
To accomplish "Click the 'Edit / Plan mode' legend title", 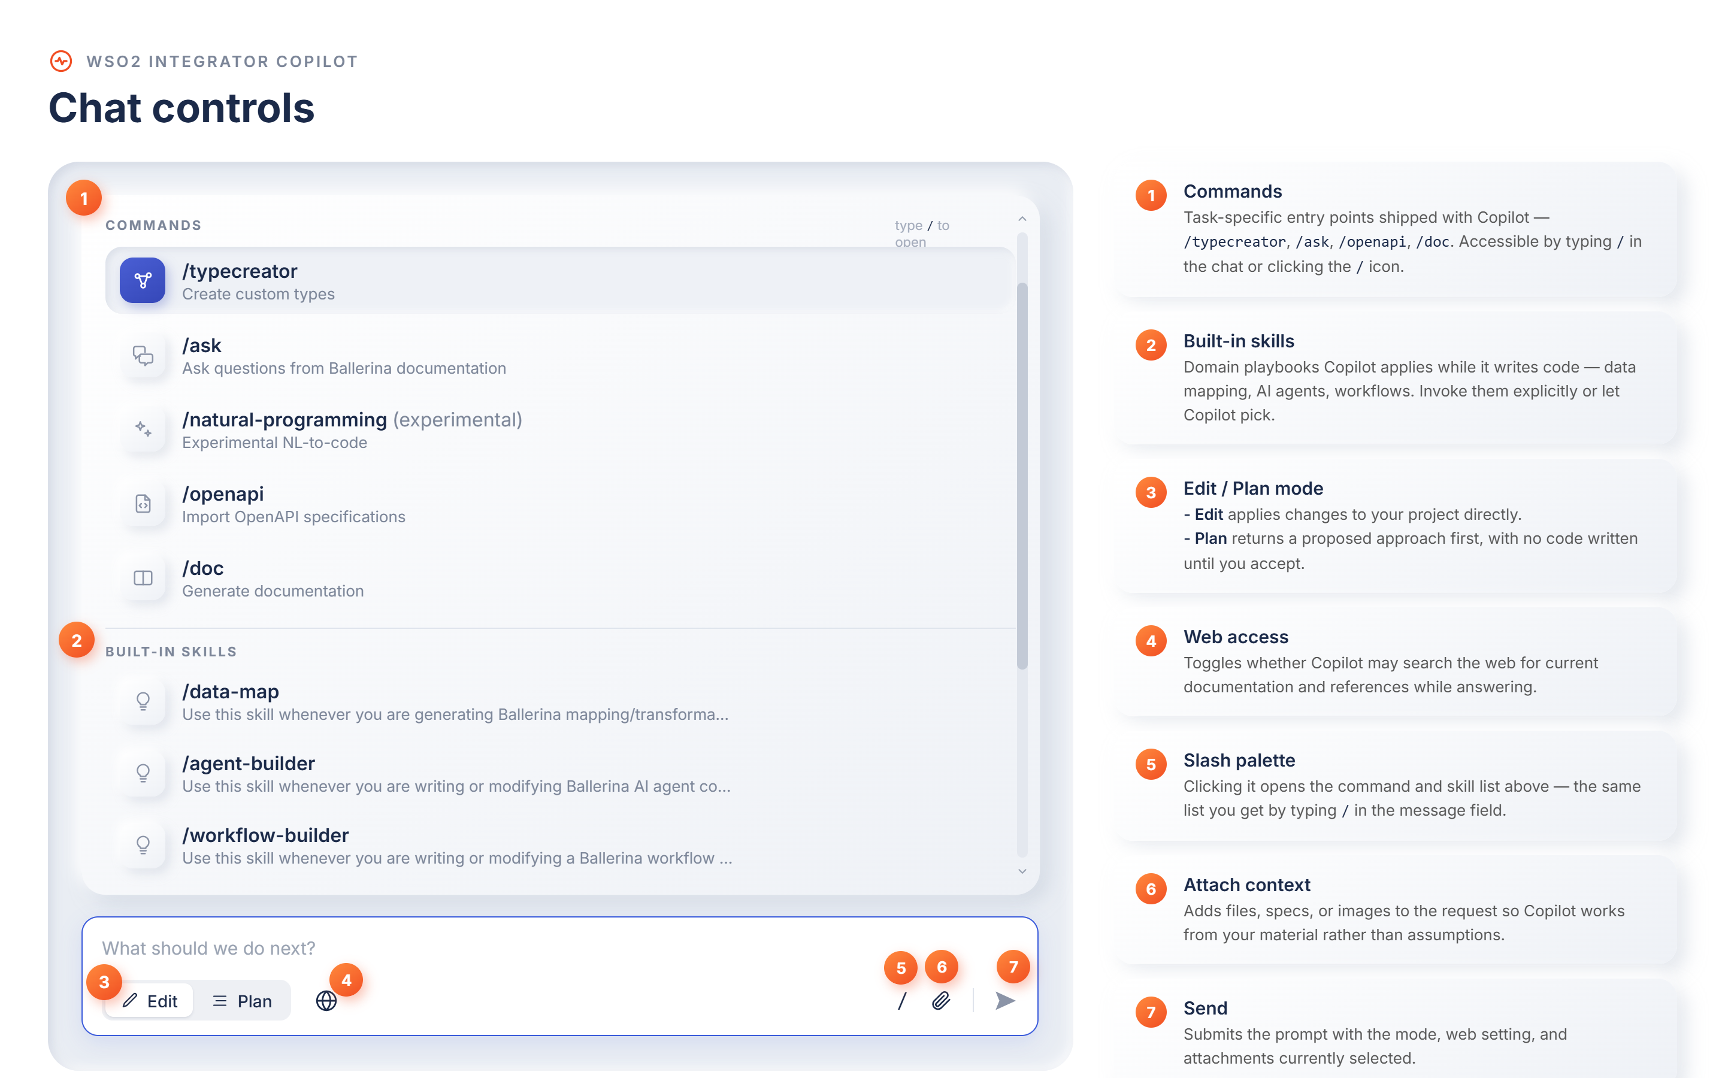I will [x=1253, y=488].
